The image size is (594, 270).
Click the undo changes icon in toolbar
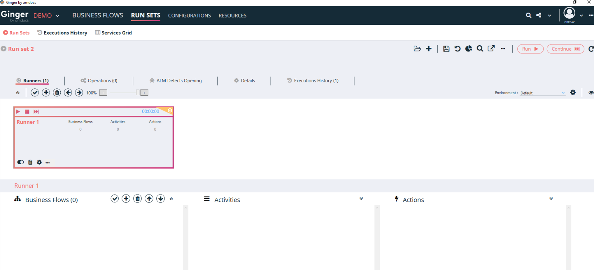pos(457,49)
